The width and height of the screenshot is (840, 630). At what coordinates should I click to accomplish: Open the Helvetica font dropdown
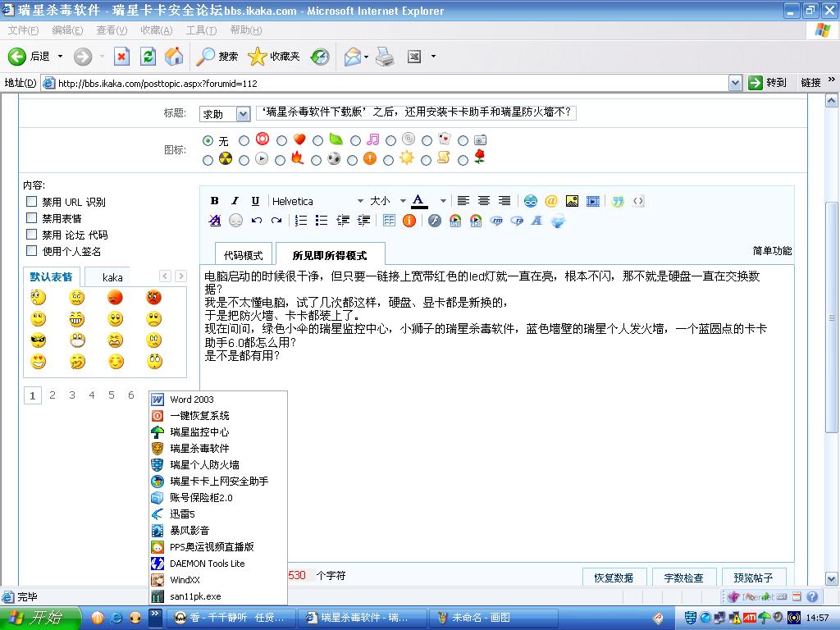click(x=360, y=201)
